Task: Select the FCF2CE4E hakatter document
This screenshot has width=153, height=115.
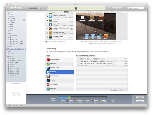Action: pos(102,64)
